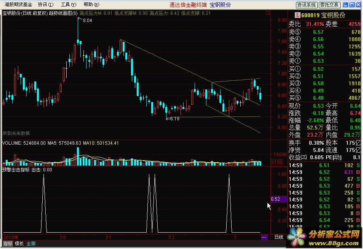Click the 低点支撑: 6.21 label
Screen dimensions: 363x249
coord(195,13)
